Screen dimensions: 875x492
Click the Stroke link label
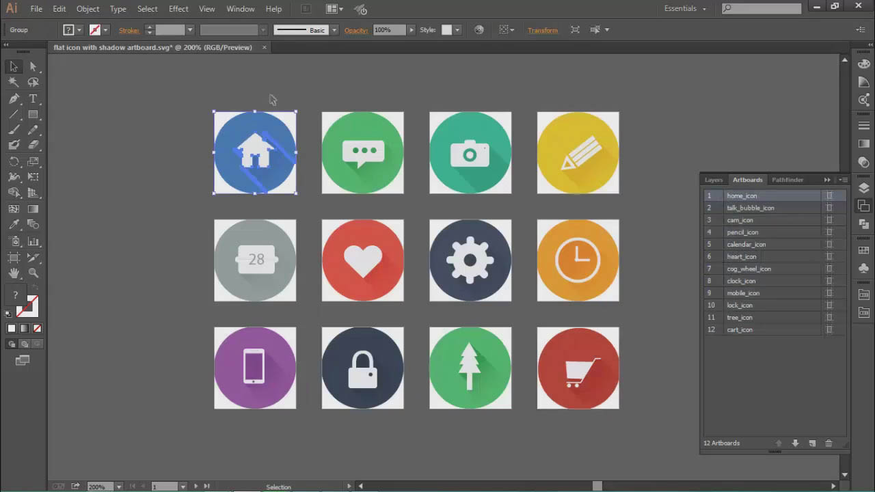point(129,30)
